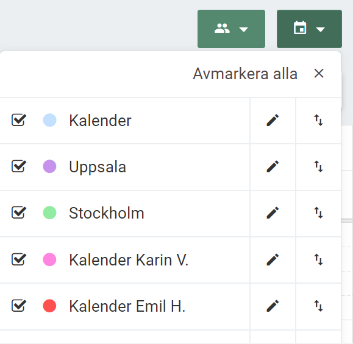
Task: Click the pencil icon for Stockholm
Action: pos(273,213)
